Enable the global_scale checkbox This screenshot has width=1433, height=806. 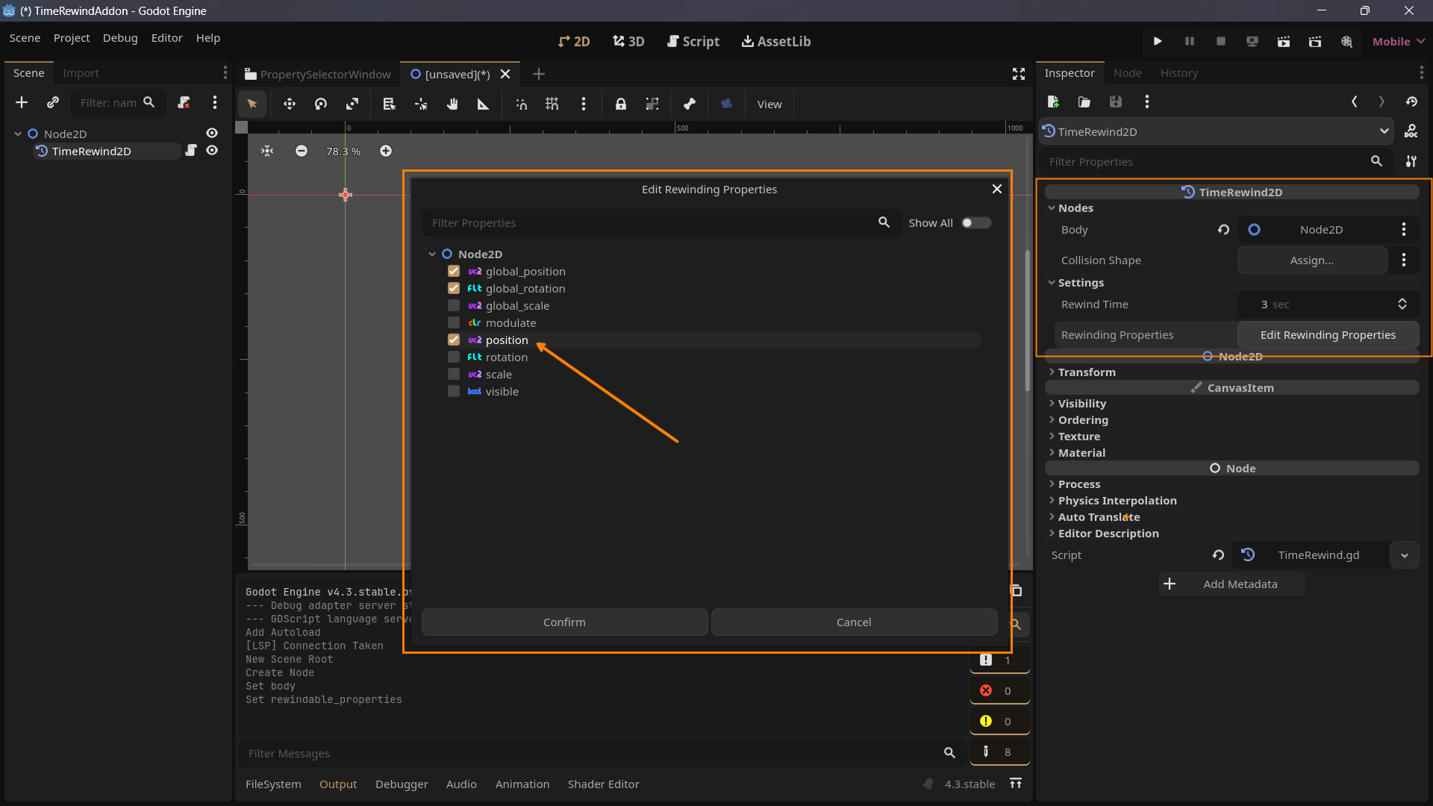[x=454, y=306]
